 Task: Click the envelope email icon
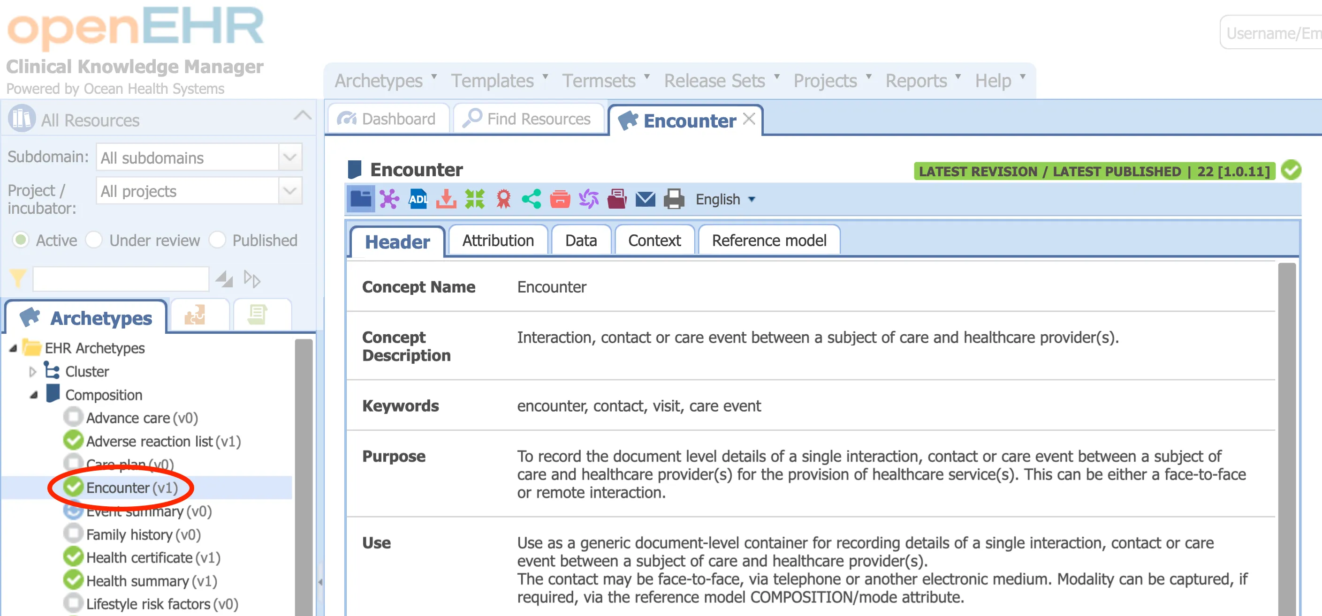click(x=645, y=199)
